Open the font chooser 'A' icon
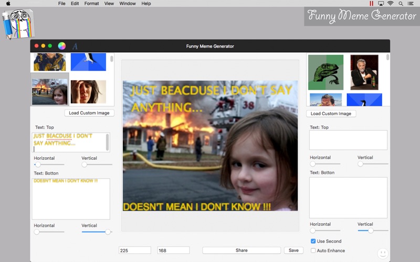Image resolution: width=420 pixels, height=262 pixels. (x=75, y=46)
